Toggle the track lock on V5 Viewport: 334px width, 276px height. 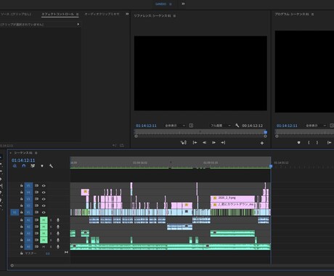[x=22, y=186]
